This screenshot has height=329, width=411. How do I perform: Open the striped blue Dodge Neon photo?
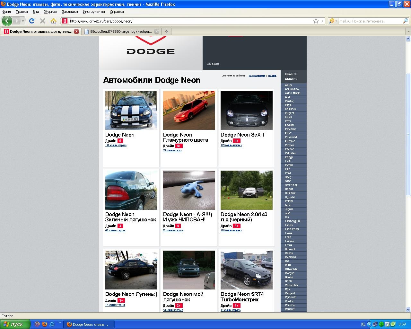pyautogui.click(x=131, y=110)
